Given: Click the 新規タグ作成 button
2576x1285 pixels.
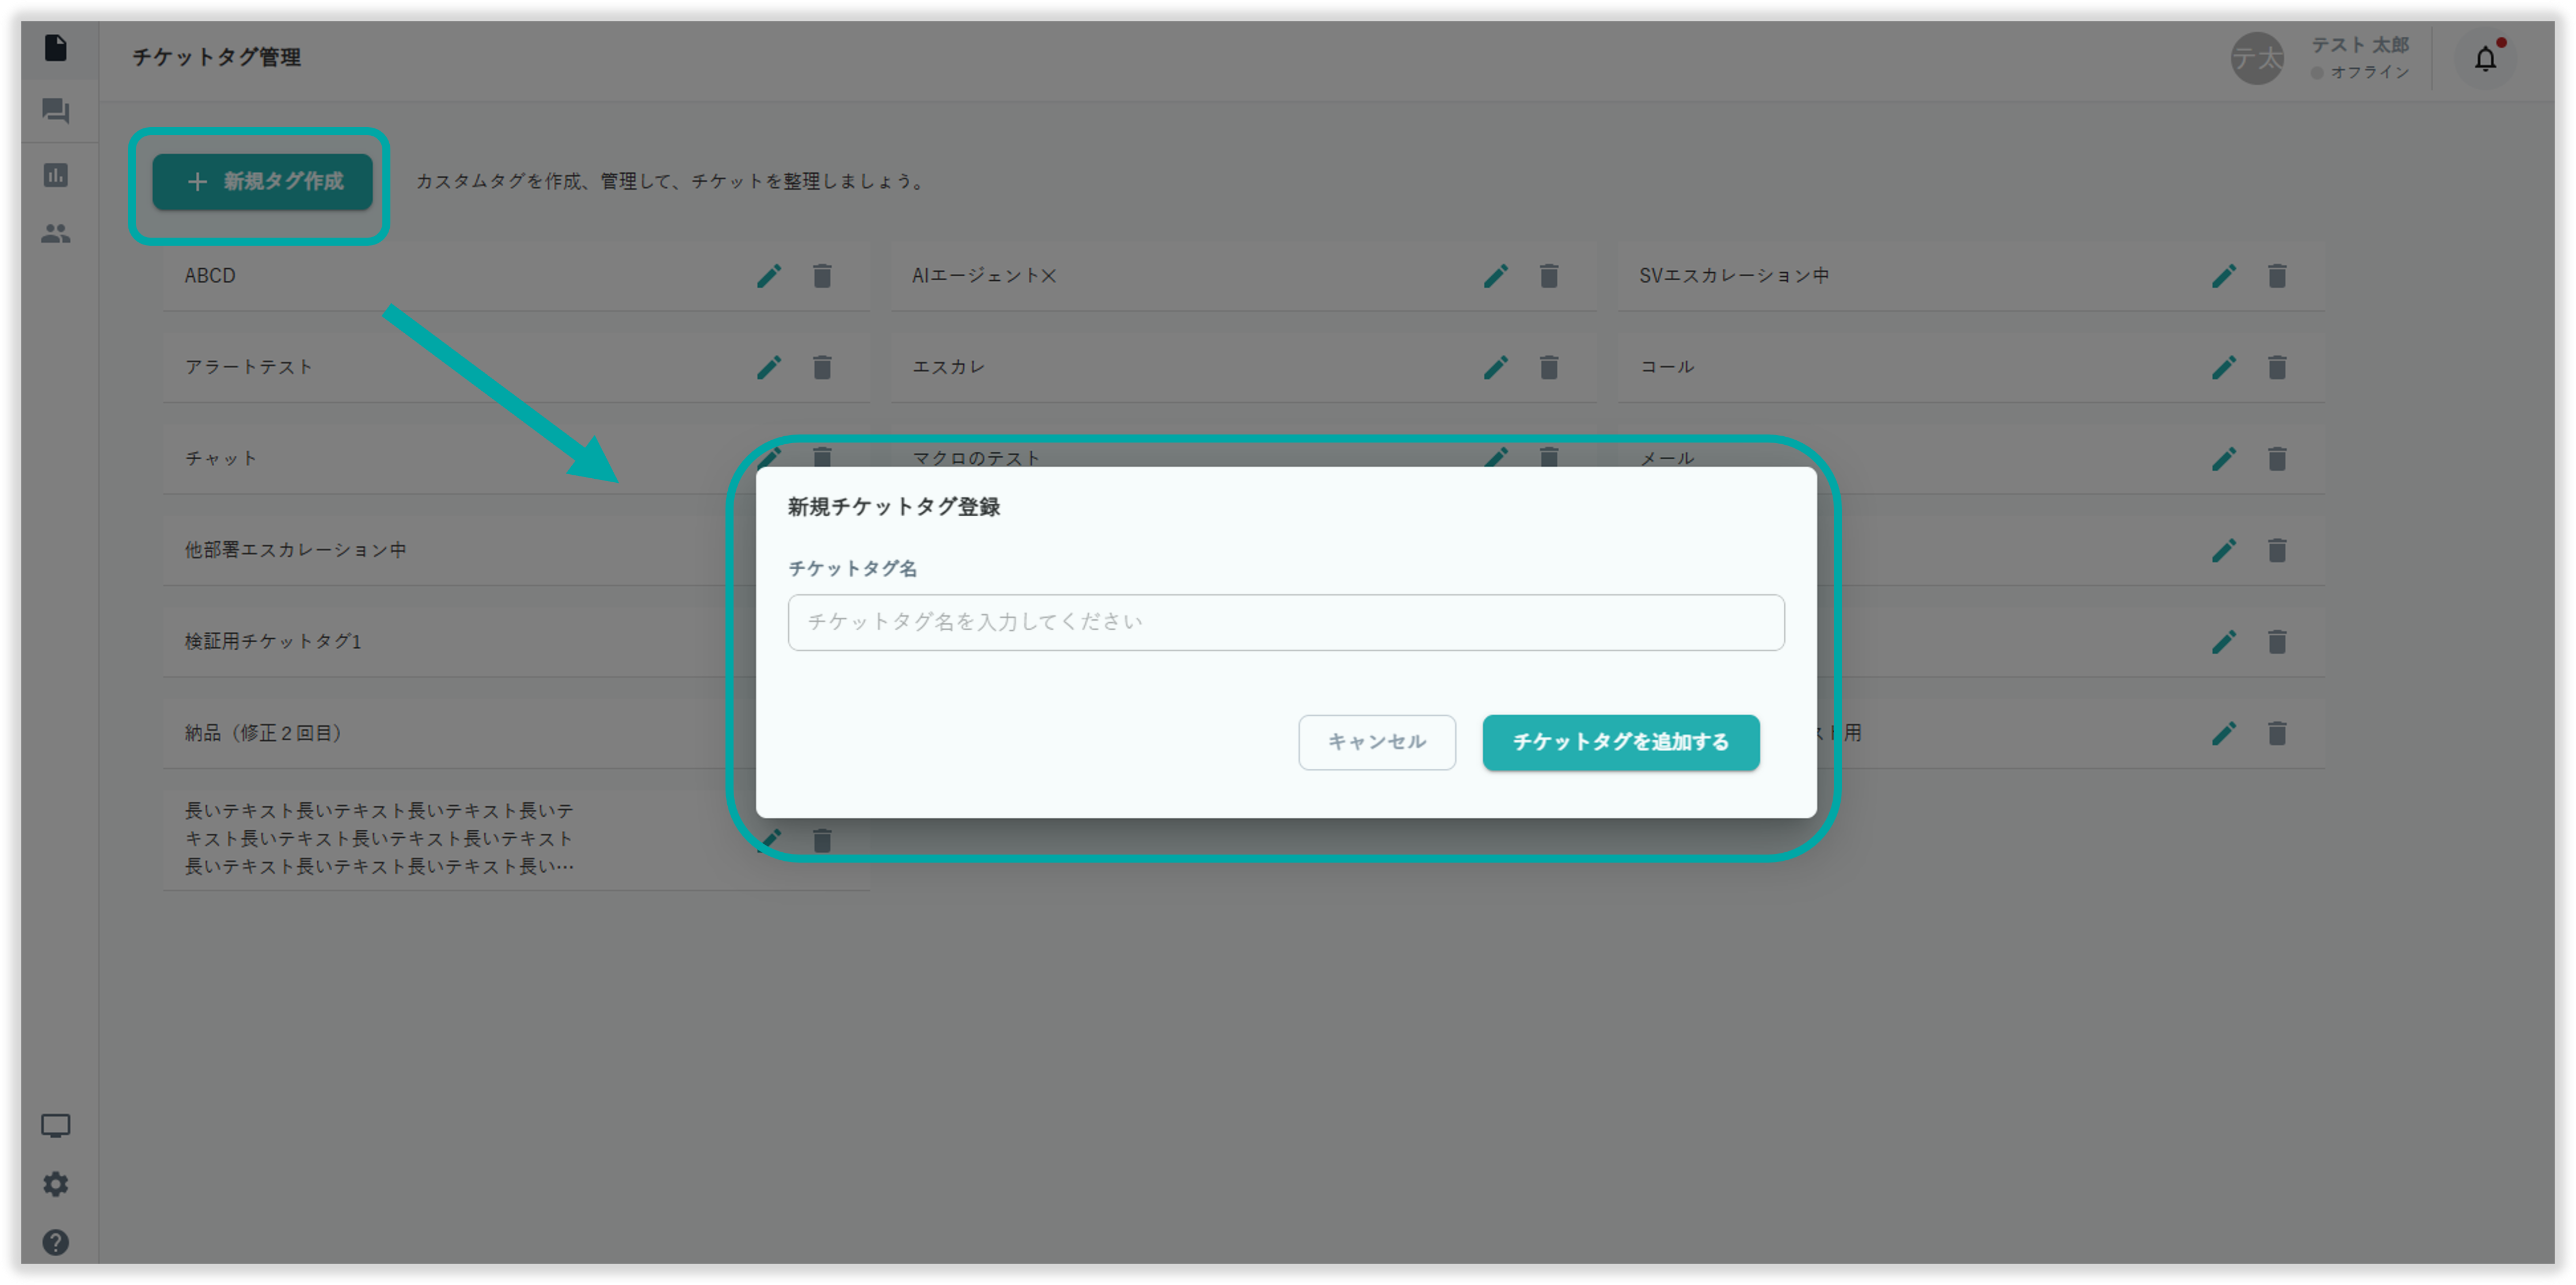Looking at the screenshot, I should coord(262,182).
